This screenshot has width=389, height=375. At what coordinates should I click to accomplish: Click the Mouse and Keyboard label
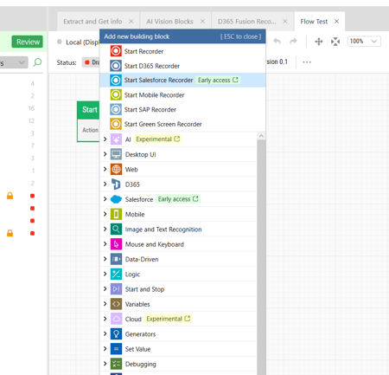155,244
